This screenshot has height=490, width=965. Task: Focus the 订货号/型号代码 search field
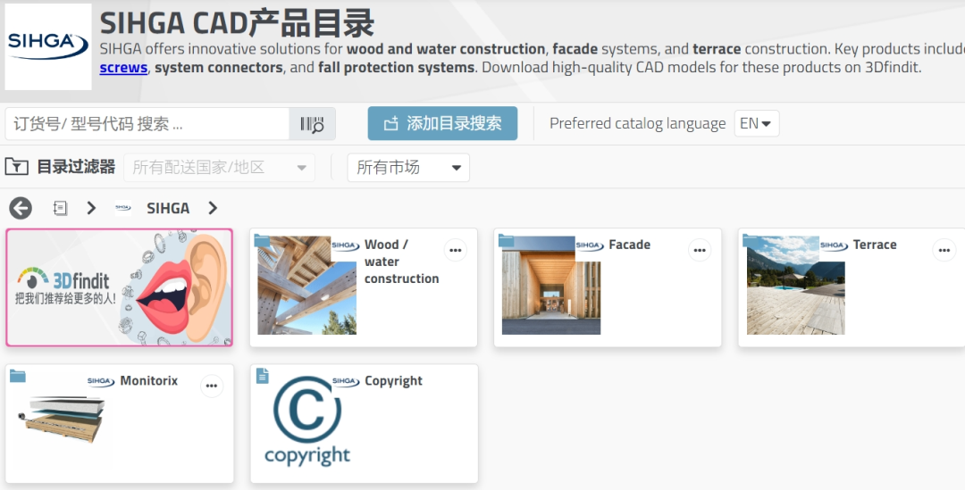(x=147, y=124)
